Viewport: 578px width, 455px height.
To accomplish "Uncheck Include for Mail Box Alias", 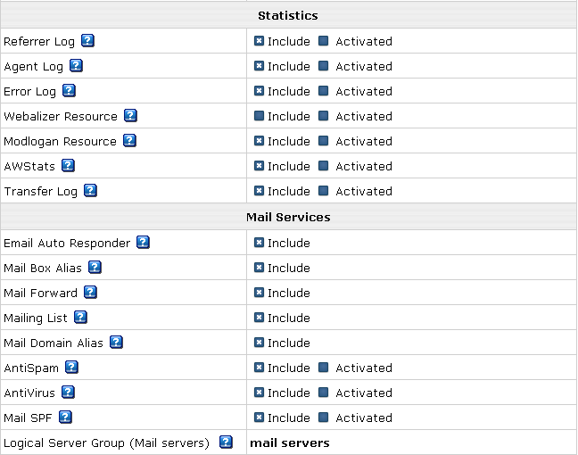I will coord(260,268).
